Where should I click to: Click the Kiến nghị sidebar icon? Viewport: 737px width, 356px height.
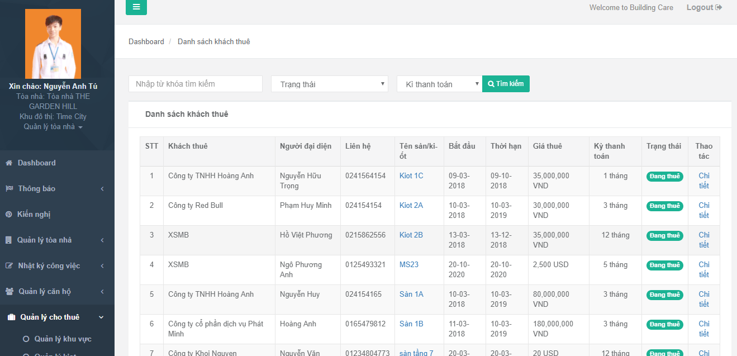(9, 215)
